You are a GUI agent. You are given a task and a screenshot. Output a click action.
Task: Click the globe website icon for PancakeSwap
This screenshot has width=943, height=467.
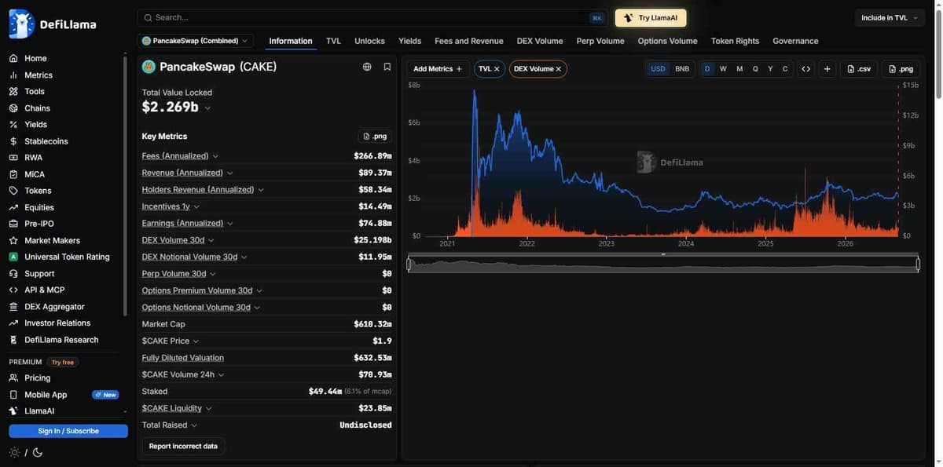coord(367,67)
